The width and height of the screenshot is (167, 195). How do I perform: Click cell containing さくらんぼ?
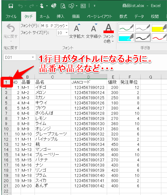53,113
